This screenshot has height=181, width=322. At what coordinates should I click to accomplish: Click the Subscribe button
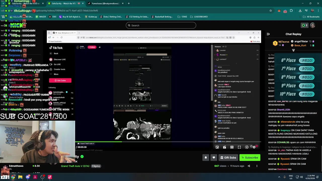tap(250, 158)
